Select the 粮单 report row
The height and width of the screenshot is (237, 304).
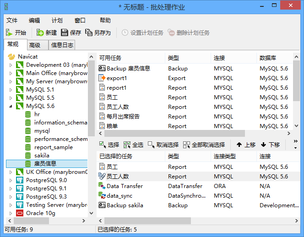tap(195, 126)
